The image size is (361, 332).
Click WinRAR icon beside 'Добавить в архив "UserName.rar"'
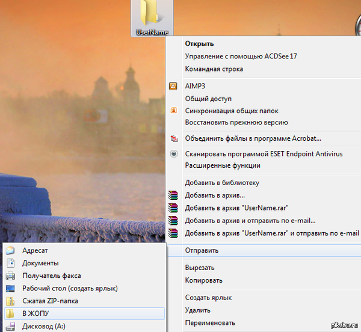point(173,207)
